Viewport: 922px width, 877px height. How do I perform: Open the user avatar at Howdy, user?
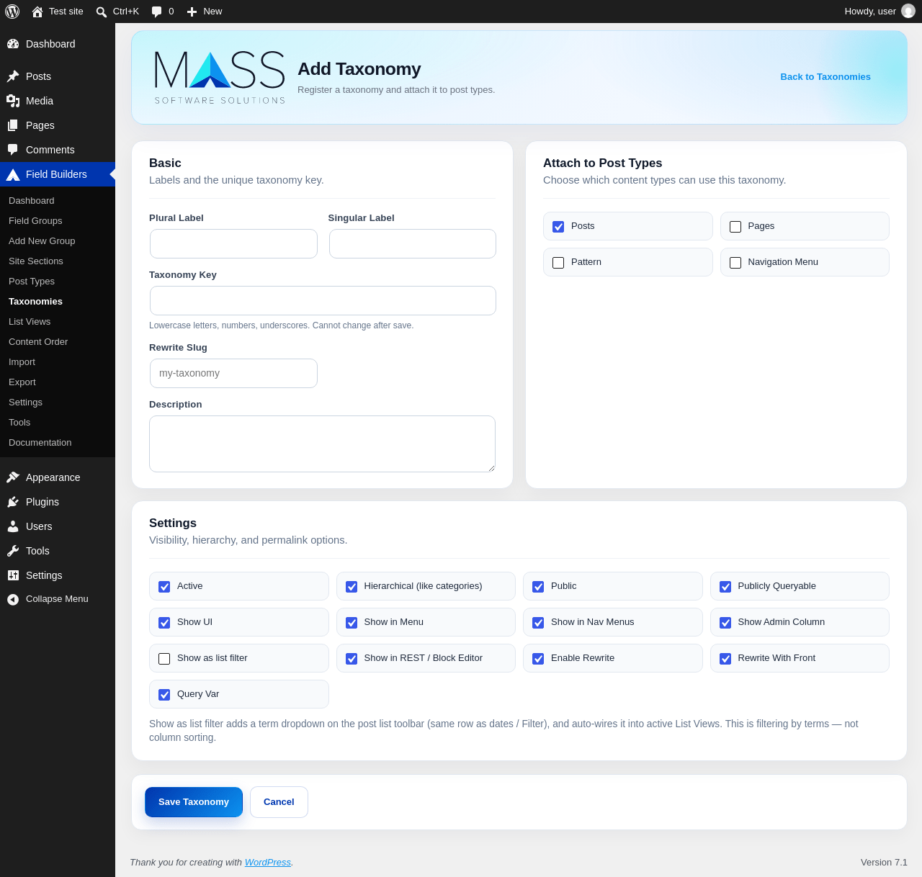click(908, 12)
